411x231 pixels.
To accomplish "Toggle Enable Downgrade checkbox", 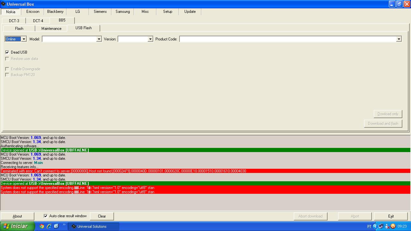I will 7,69.
